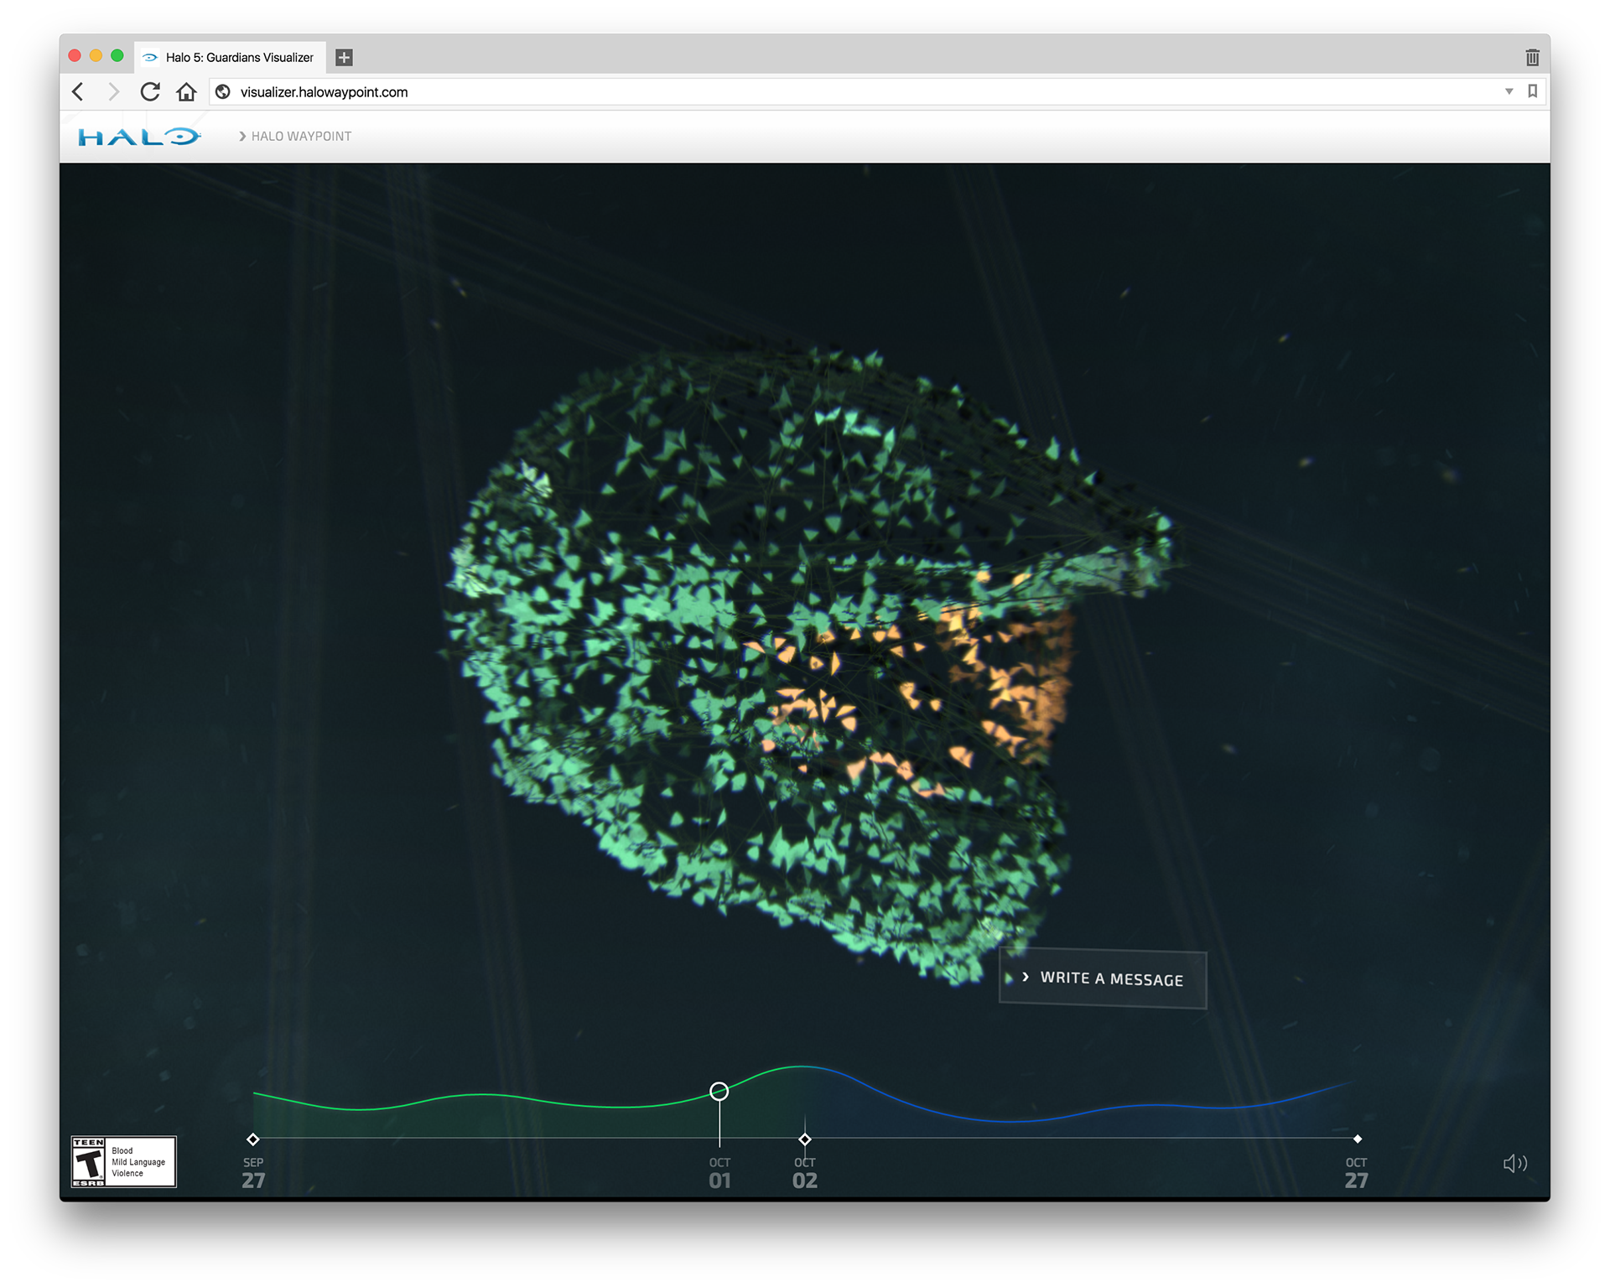Viewport: 1610px width, 1287px height.
Task: Click the OCT 01 date label
Action: point(719,1173)
